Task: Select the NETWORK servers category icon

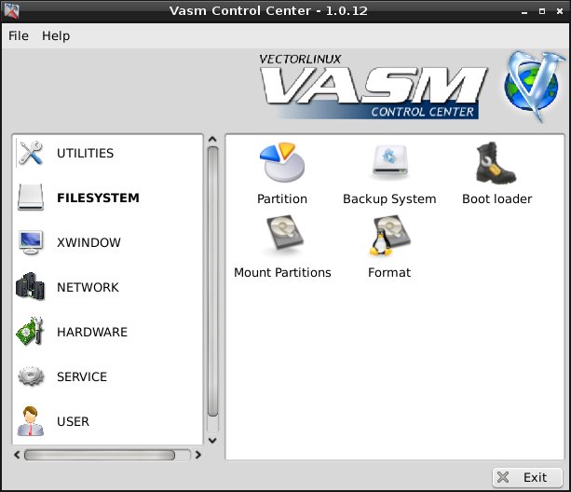Action: [31, 287]
